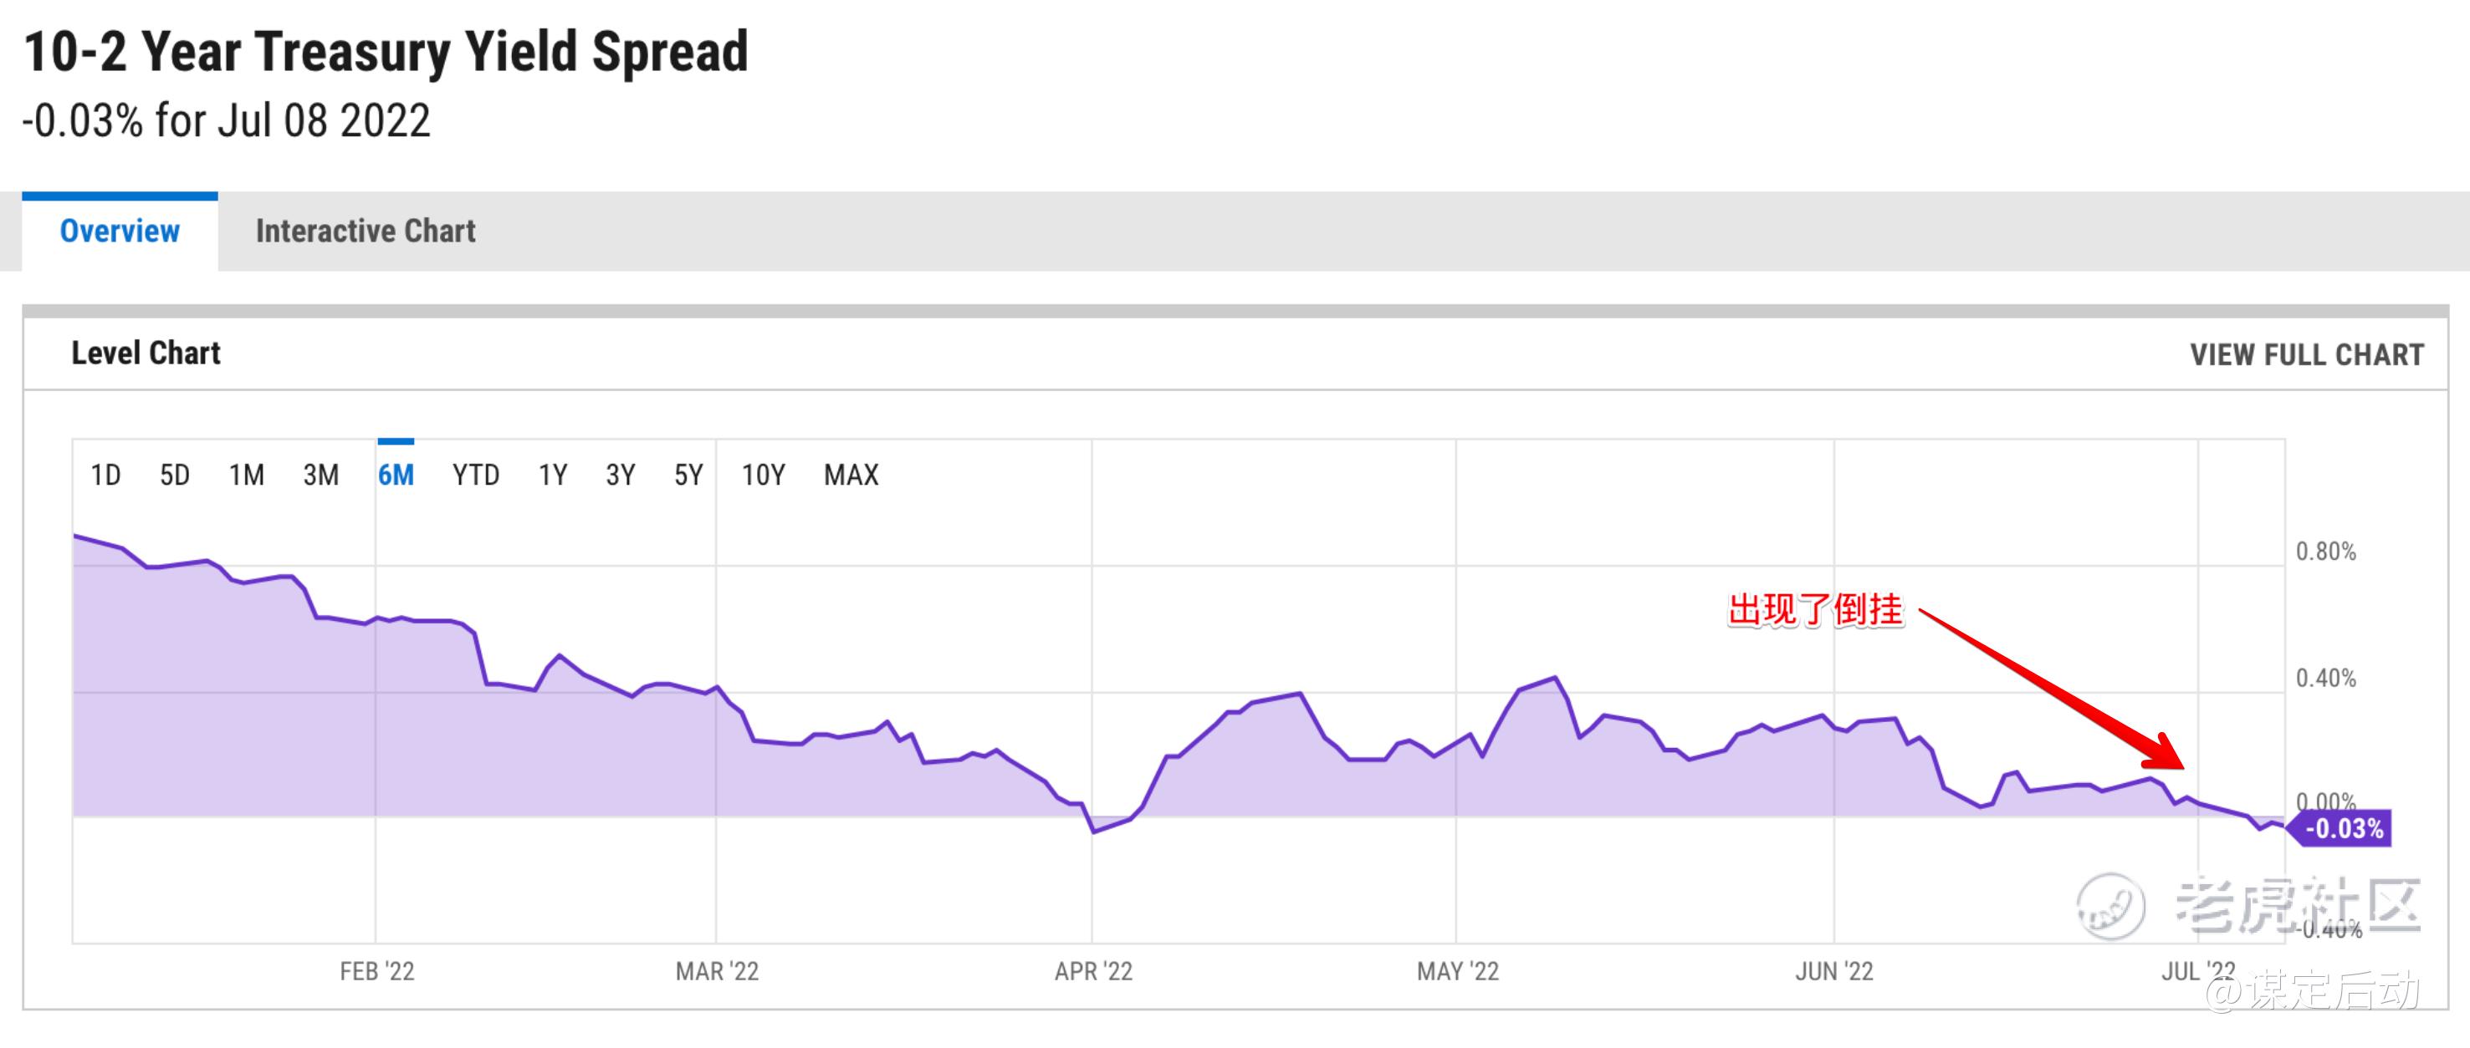This screenshot has height=1048, width=2470.
Task: Choose the 3M range option
Action: pyautogui.click(x=321, y=474)
